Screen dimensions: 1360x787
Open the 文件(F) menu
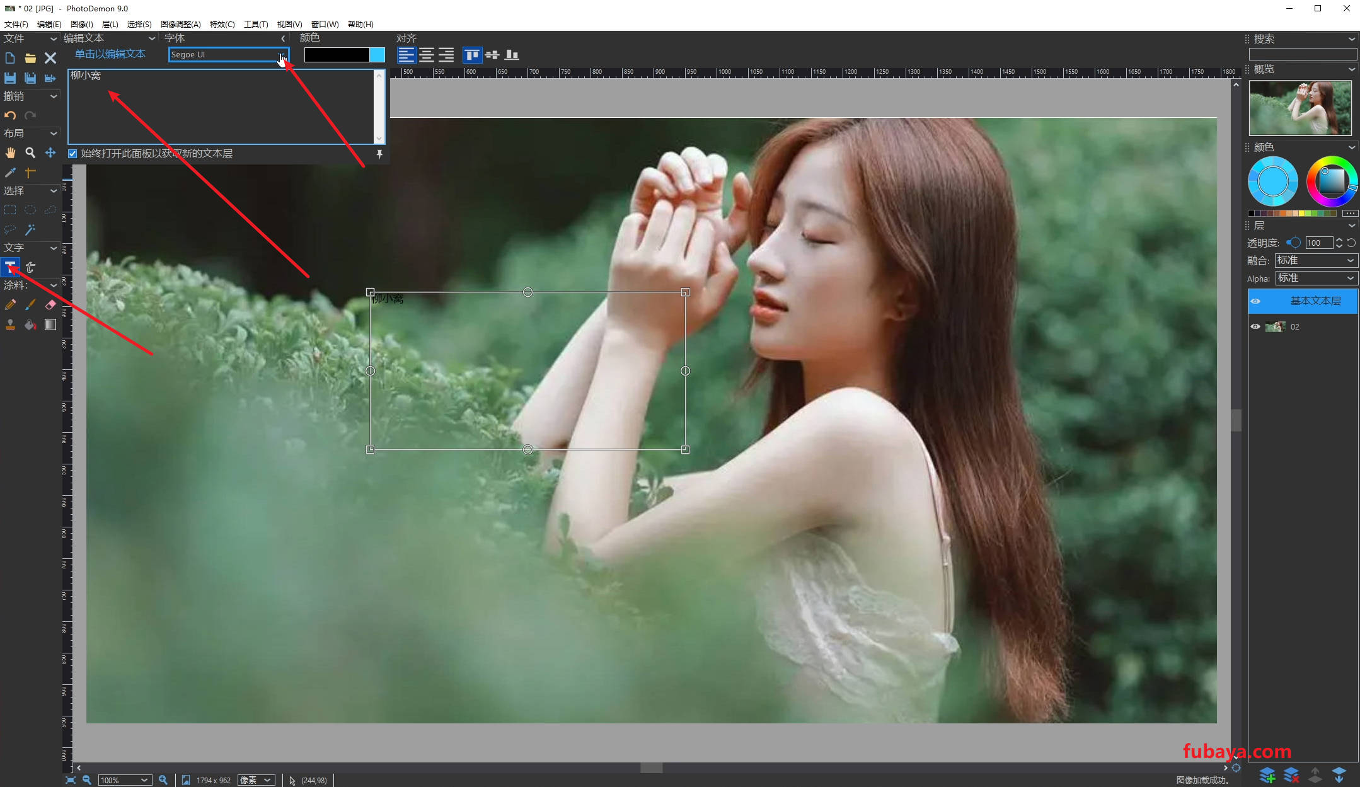[16, 24]
